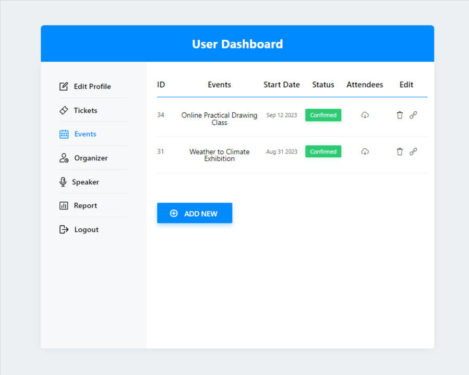Image resolution: width=469 pixels, height=375 pixels.
Task: Click the Tickets icon in sidebar
Action: [x=64, y=110]
